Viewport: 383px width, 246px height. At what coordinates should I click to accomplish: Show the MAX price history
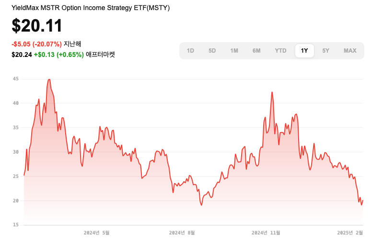tap(350, 51)
